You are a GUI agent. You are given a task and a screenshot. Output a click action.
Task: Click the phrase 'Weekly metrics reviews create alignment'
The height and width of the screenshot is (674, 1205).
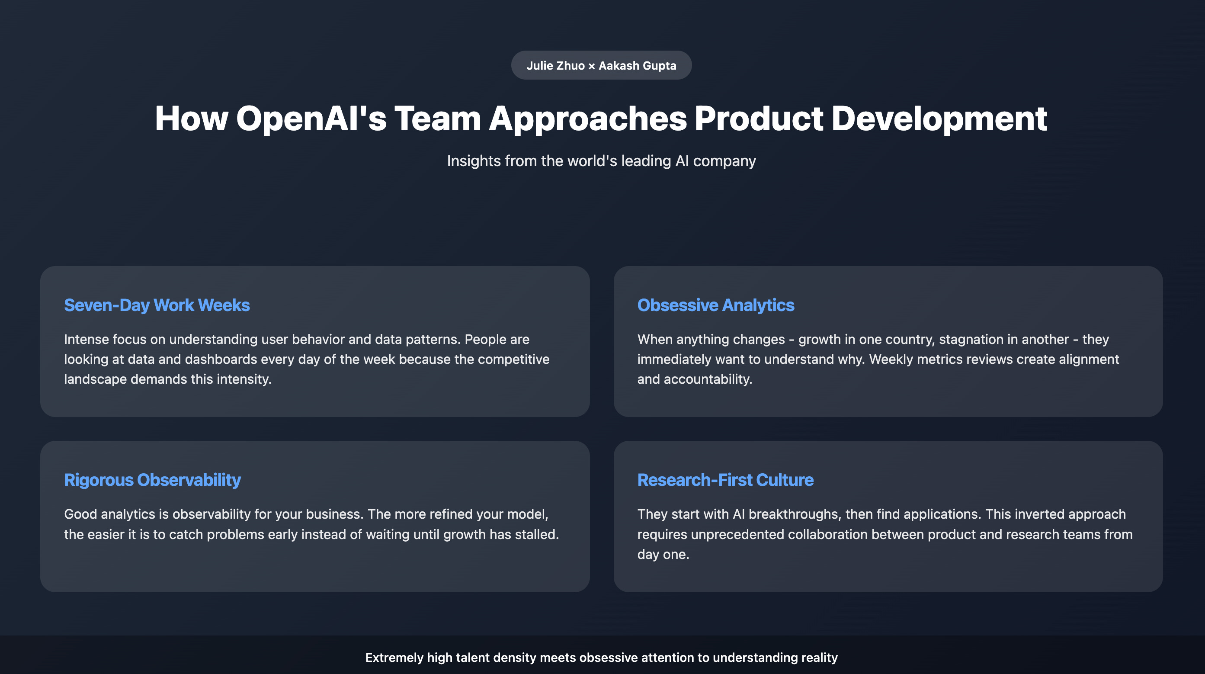tap(993, 359)
